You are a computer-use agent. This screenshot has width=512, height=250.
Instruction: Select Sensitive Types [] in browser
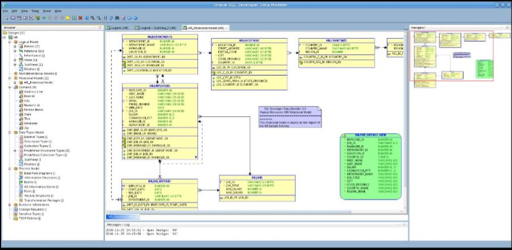click(x=31, y=214)
